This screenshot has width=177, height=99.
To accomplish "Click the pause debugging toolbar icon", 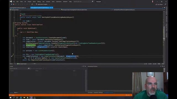I will point(12,4).
